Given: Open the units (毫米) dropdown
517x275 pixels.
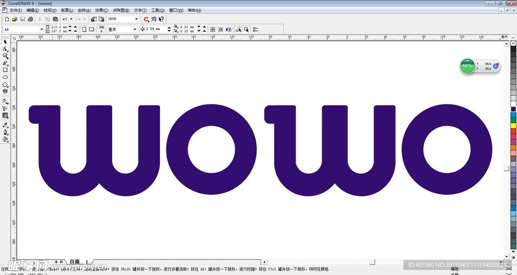Looking at the screenshot, I should pos(134,29).
